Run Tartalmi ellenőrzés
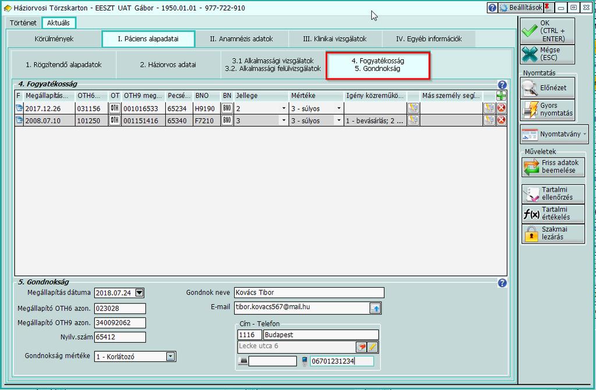The width and height of the screenshot is (596, 390). coord(553,194)
